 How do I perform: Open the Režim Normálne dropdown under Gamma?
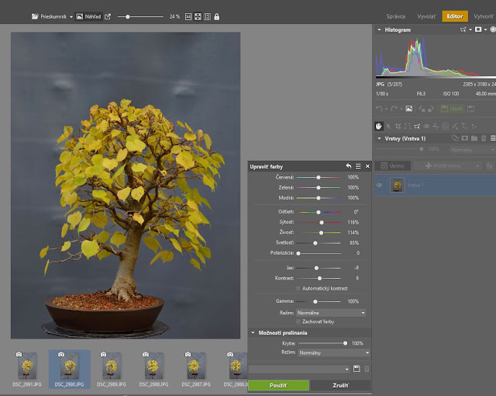click(331, 313)
